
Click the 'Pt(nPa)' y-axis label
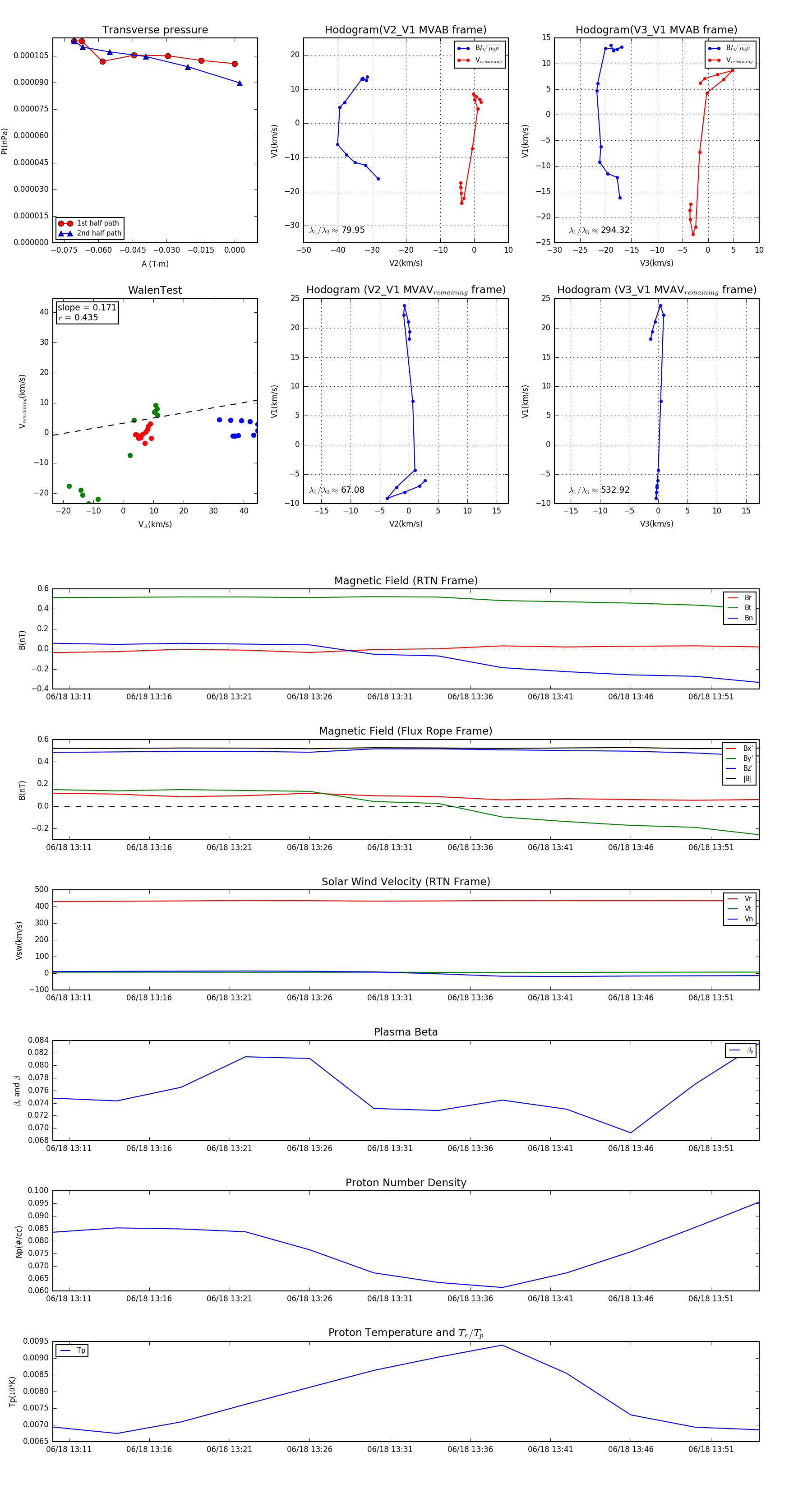(x=5, y=140)
